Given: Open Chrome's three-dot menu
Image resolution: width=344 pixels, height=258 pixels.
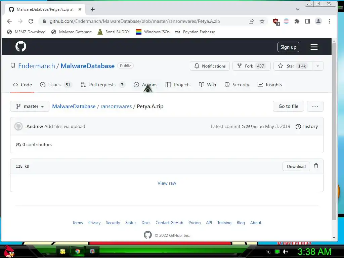Looking at the screenshot, I should click(329, 21).
